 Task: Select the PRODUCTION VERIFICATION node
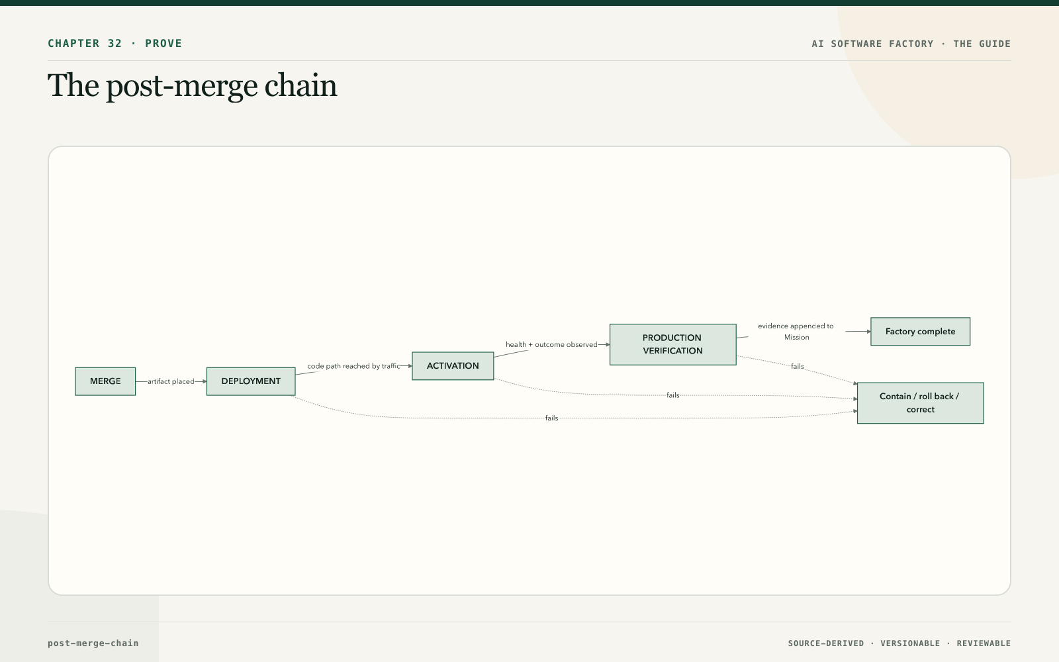[672, 344]
